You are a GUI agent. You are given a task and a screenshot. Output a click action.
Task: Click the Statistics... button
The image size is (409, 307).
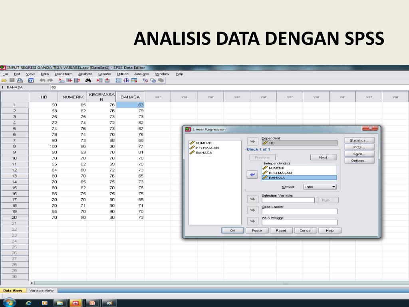click(x=359, y=140)
